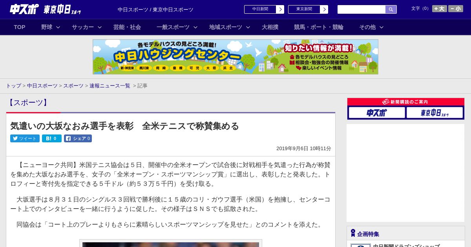Image resolution: width=471 pixels, height=247 pixels.
Task: Open the 中日新聞 link button
Action: [x=260, y=9]
